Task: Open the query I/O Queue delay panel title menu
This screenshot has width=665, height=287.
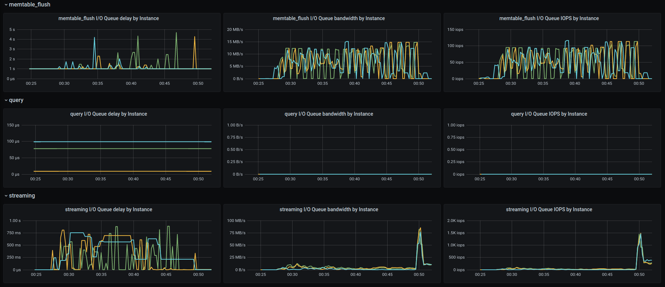Action: (109, 114)
